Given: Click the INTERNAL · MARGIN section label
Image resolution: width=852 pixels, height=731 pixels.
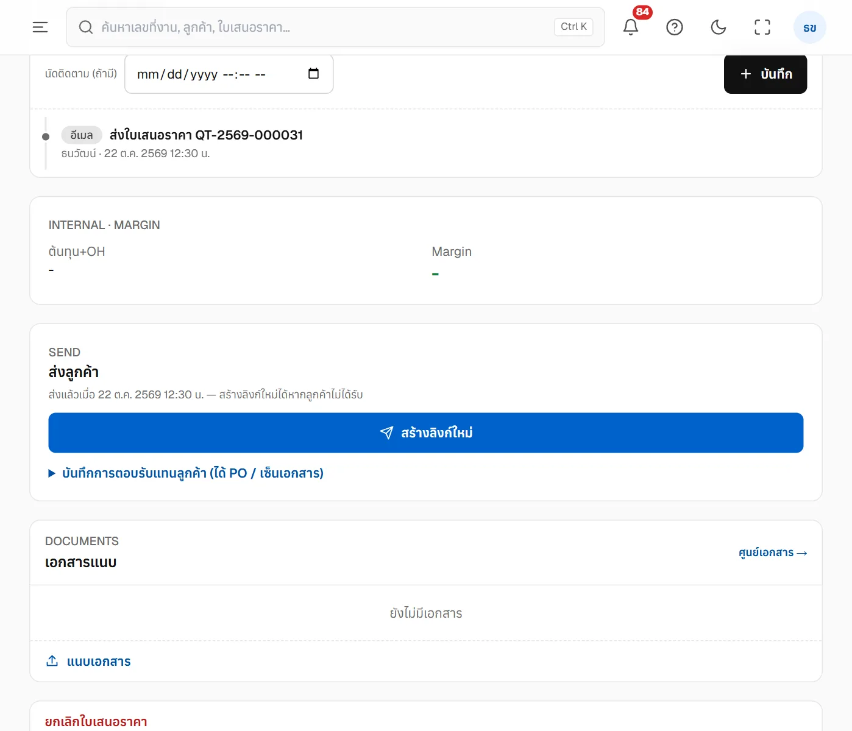Looking at the screenshot, I should pyautogui.click(x=104, y=225).
